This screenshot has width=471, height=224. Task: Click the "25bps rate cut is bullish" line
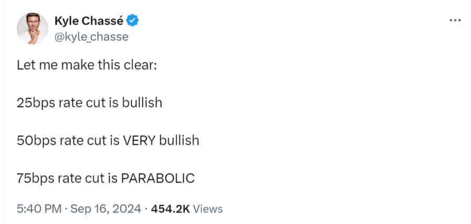pos(89,103)
